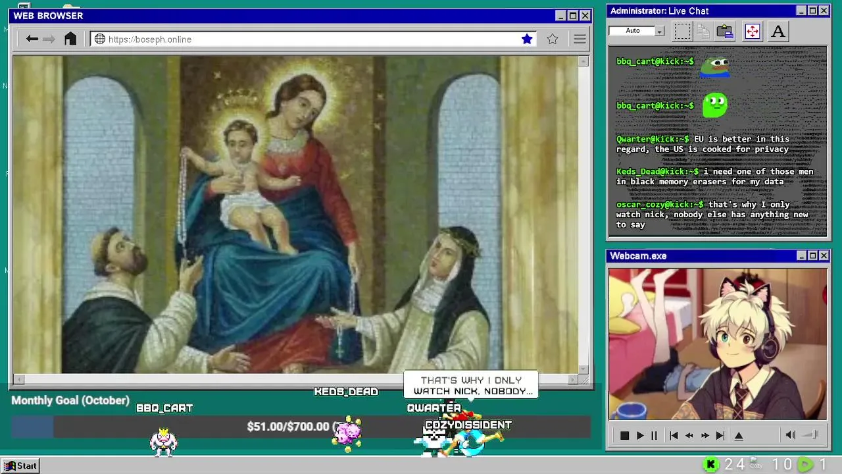Screen dimensions: 842x474
Task: Select the dashed marquee selection tool
Action: click(x=682, y=31)
